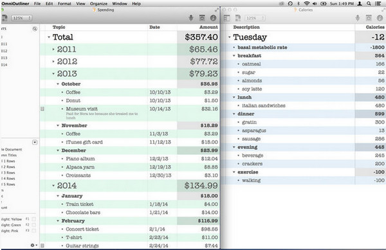The image size is (386, 250).
Task: Click the attachment frame icon in Calories toolbar
Action: (369, 18)
